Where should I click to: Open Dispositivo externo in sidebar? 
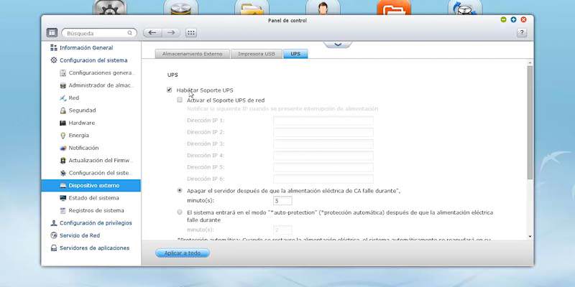(91, 186)
